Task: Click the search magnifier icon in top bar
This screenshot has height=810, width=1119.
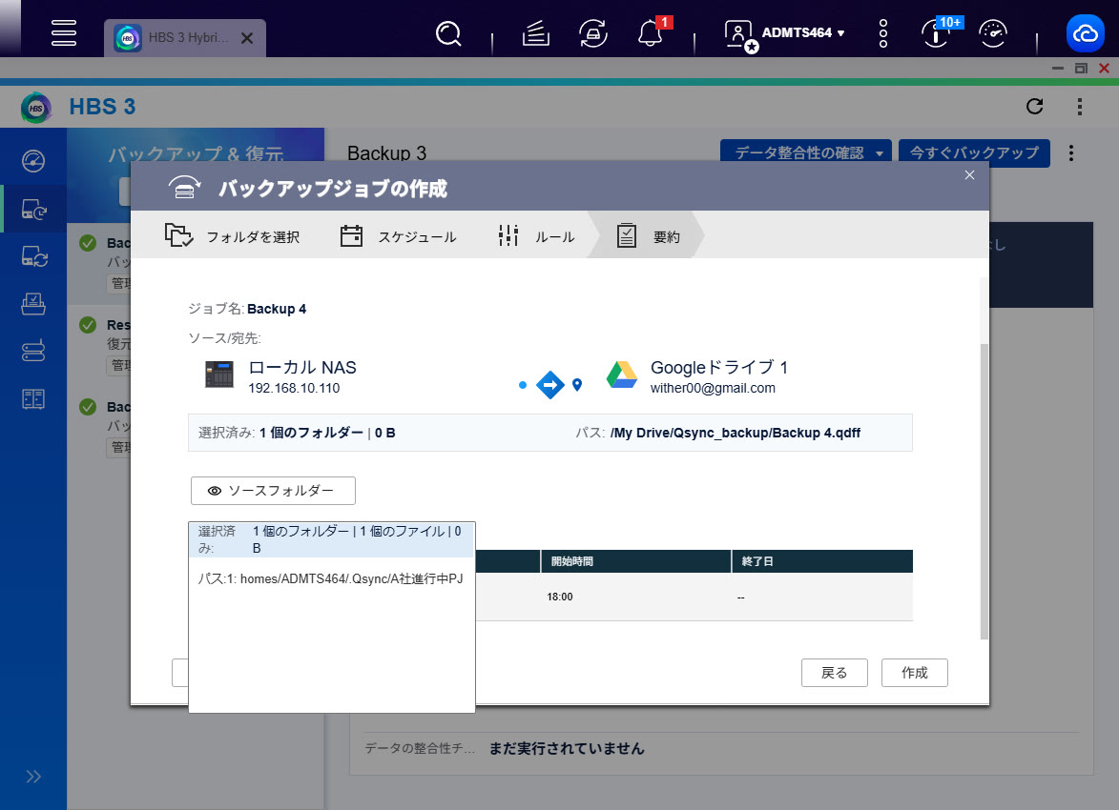Action: tap(447, 34)
